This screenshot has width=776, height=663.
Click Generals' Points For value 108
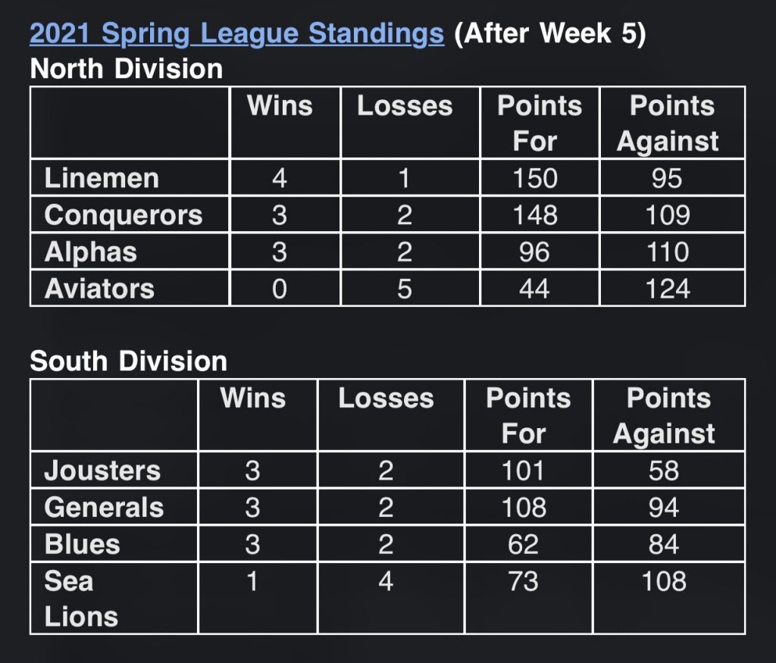click(x=524, y=507)
